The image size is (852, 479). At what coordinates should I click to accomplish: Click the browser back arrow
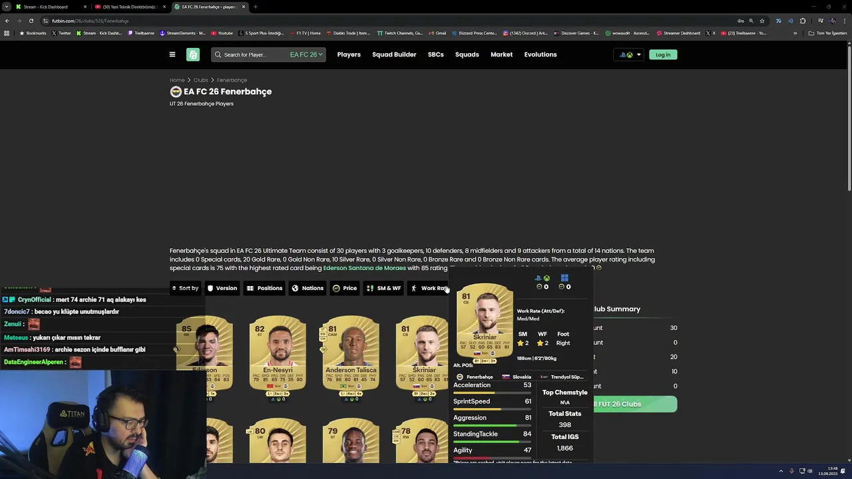[x=7, y=21]
